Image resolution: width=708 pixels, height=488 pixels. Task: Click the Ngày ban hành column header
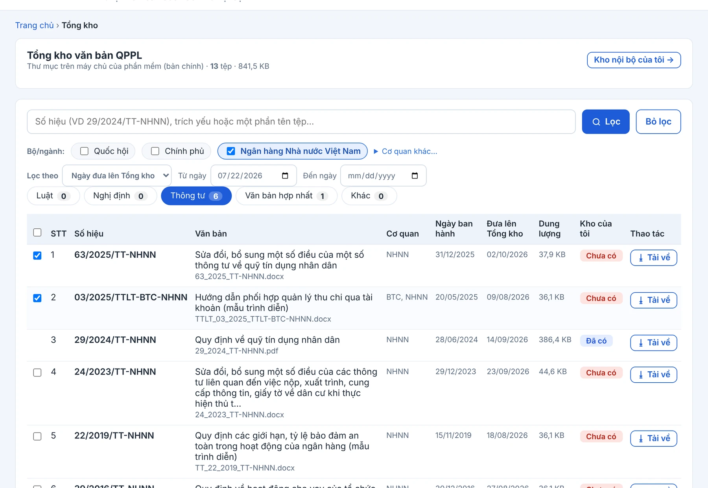454,229
